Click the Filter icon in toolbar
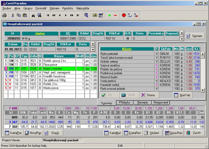This screenshot has width=209, height=149. point(86,16)
